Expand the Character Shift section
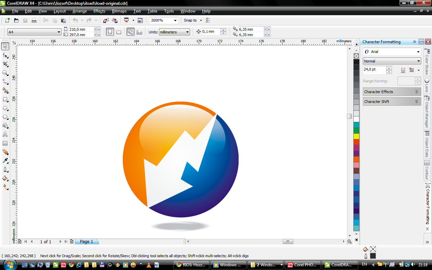 click(x=392, y=102)
